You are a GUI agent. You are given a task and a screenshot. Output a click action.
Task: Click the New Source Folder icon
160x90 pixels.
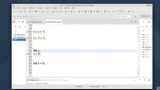(59, 11)
